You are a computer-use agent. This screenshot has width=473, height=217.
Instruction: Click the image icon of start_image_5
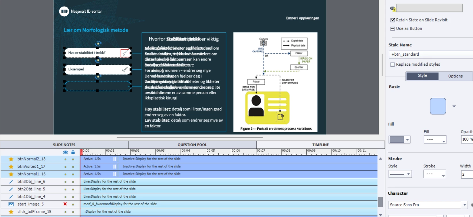(x=11, y=204)
